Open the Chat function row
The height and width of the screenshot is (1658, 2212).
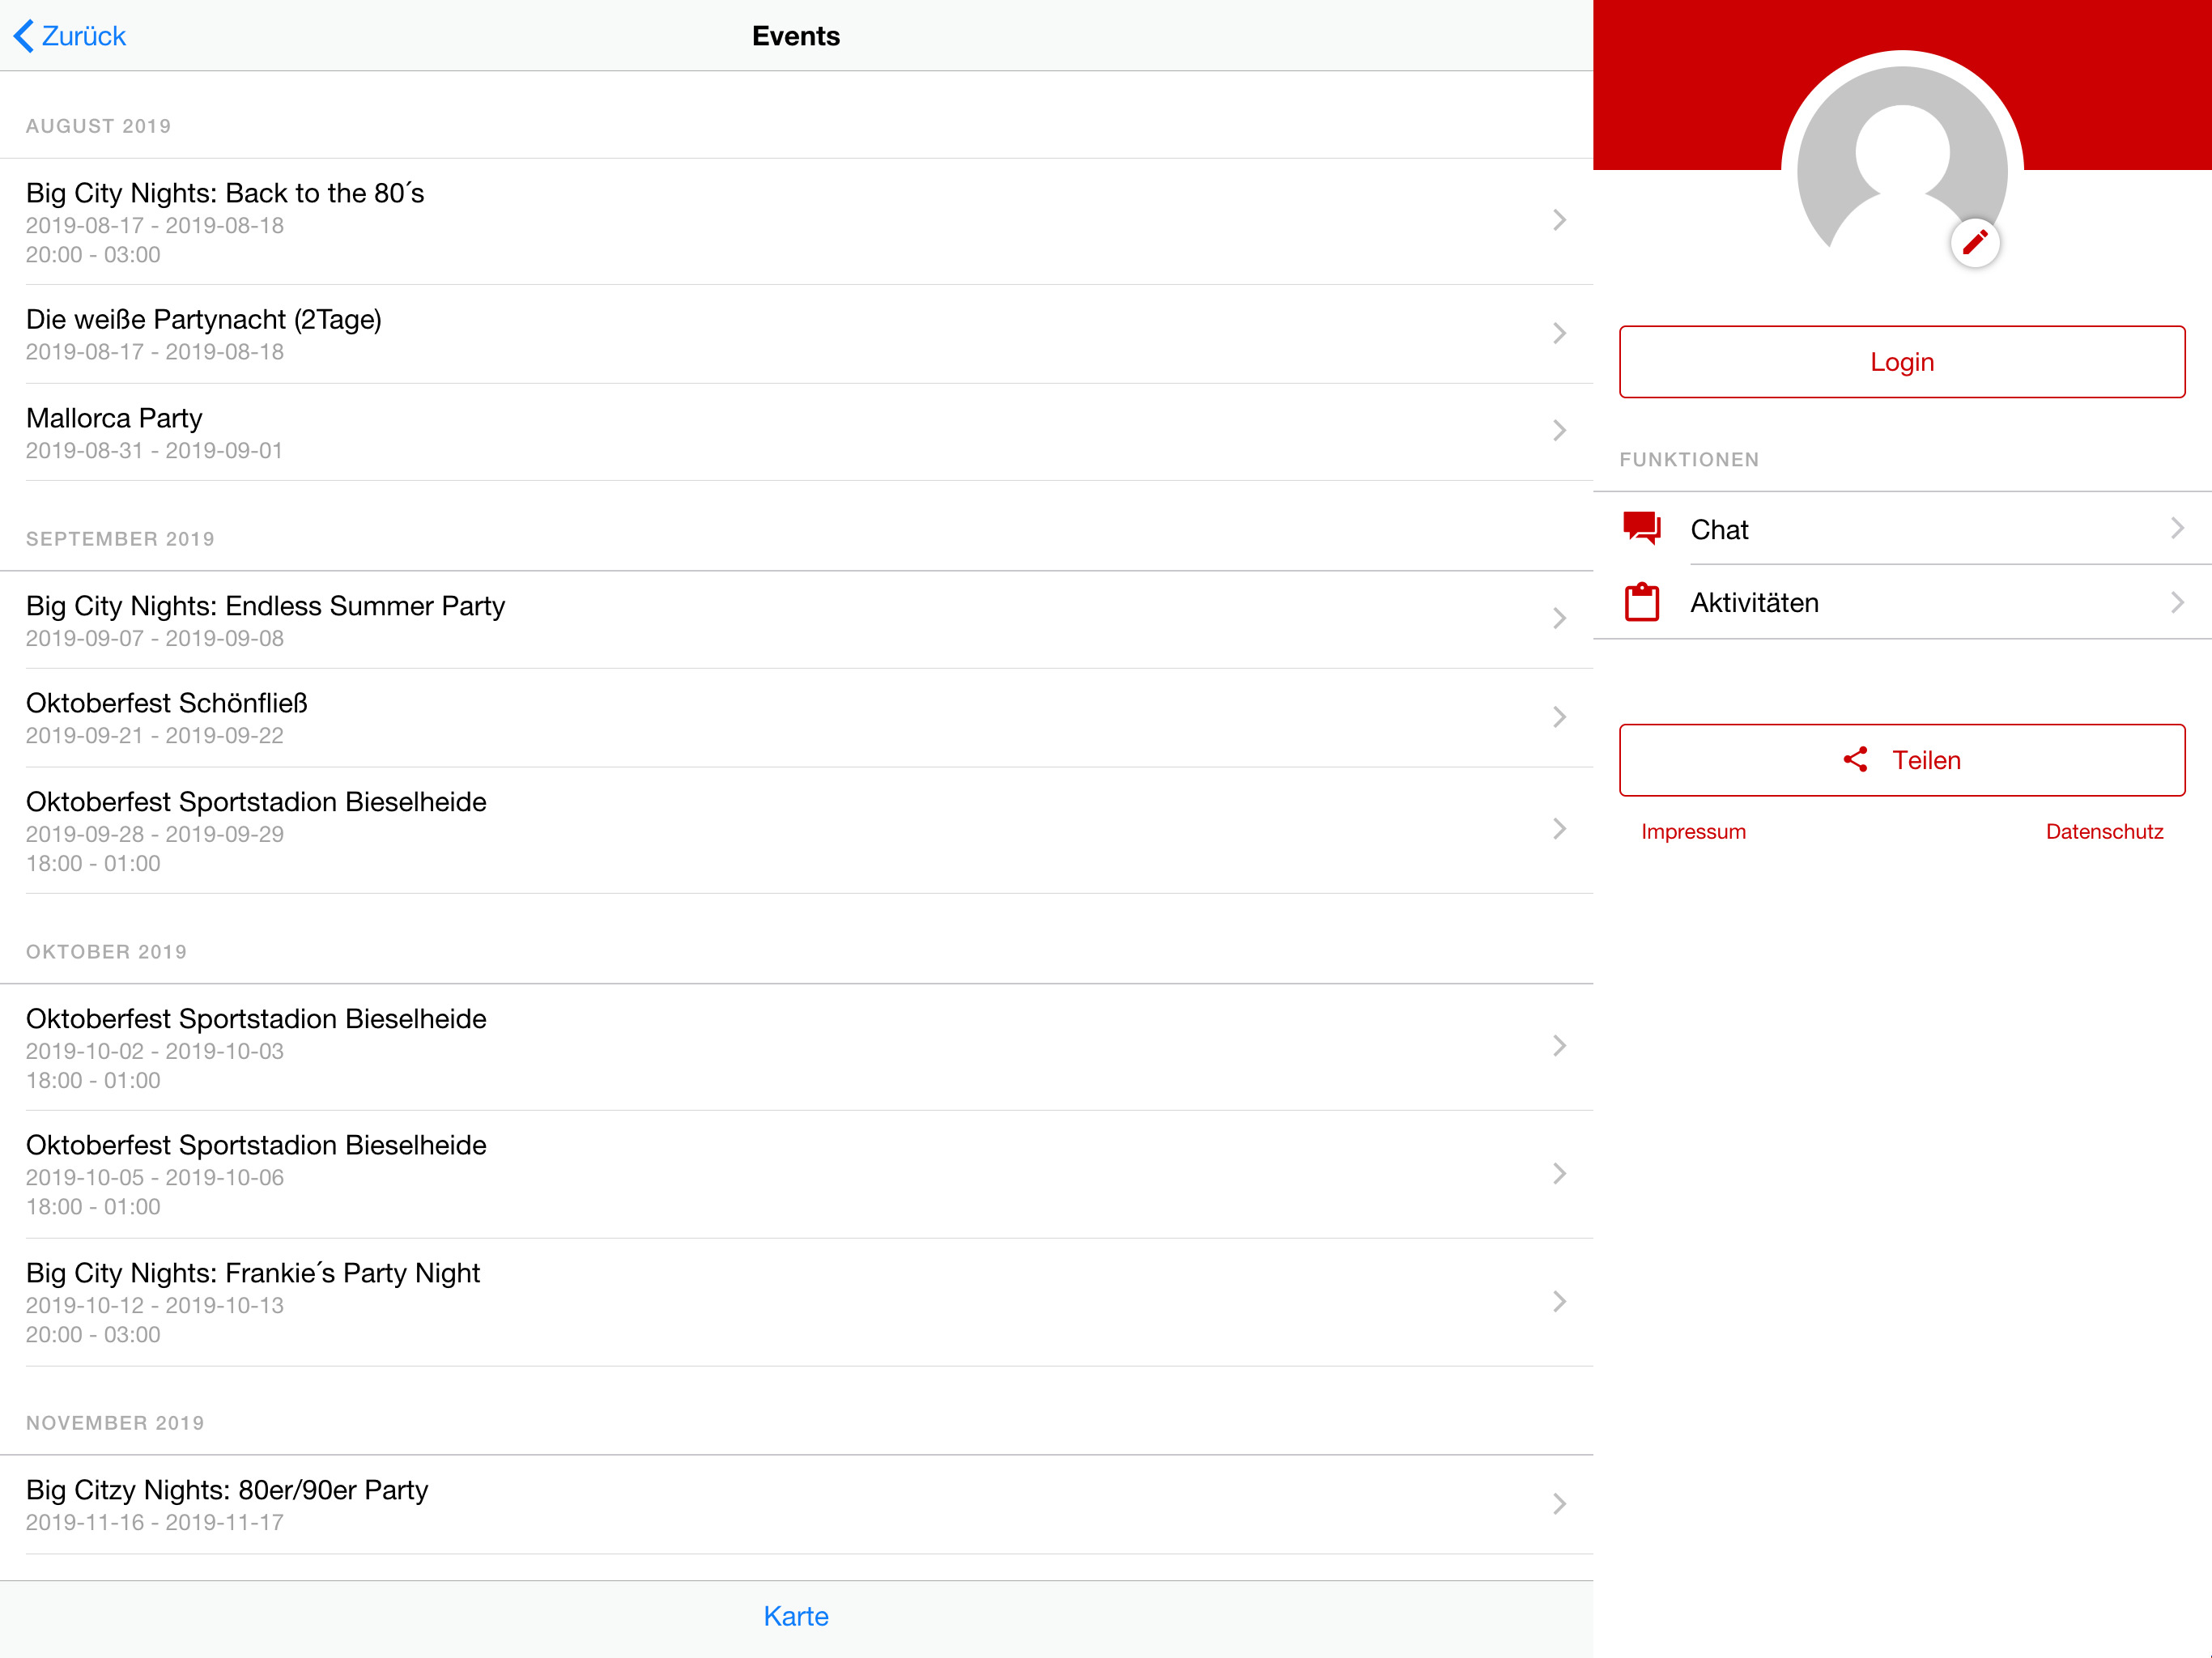(x=1902, y=529)
